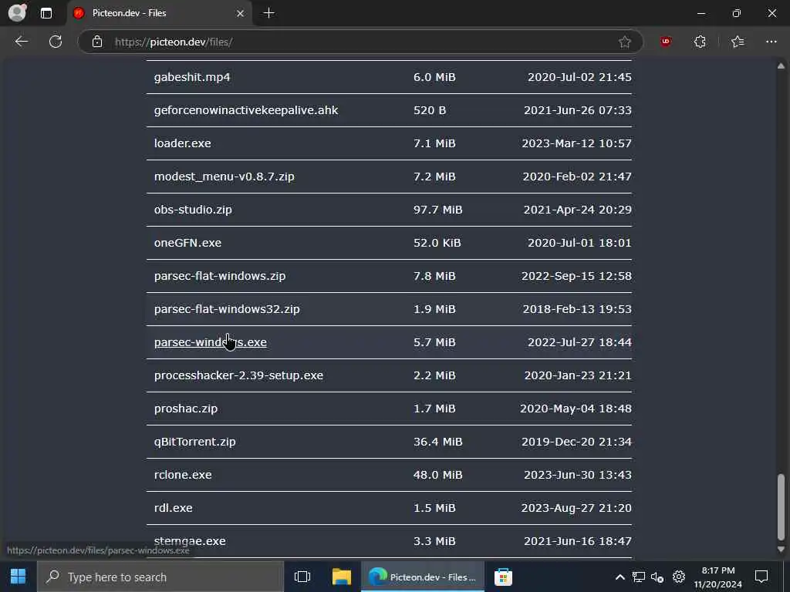
Task: Open the volume tray icon
Action: click(x=657, y=577)
